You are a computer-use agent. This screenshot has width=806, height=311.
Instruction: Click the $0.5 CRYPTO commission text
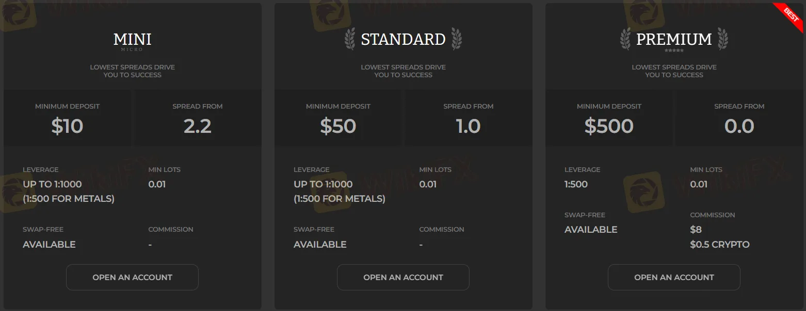click(x=720, y=244)
